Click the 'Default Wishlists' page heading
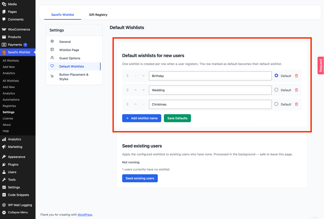 pos(127,28)
